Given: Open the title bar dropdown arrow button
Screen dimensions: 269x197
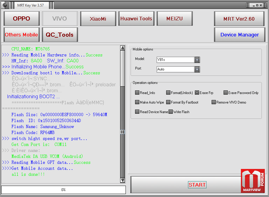Looking at the screenshot, I should click(249, 5).
